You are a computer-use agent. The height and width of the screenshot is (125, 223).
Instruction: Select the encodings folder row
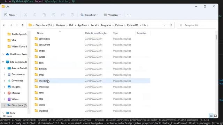tap(92, 81)
